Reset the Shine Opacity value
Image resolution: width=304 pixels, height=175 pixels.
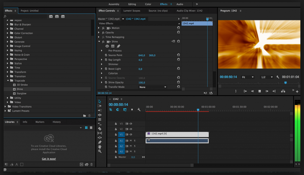point(178,82)
